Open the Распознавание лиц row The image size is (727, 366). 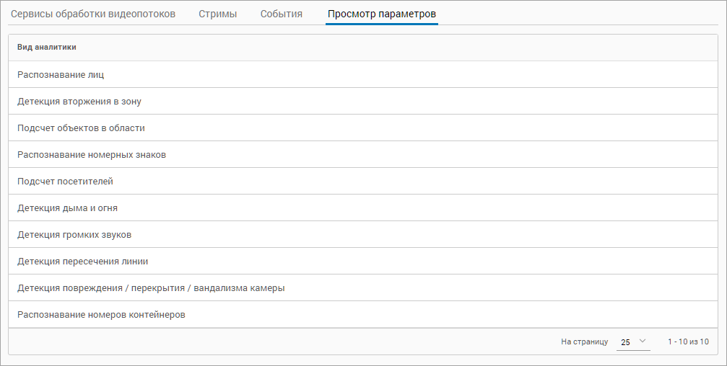(61, 75)
